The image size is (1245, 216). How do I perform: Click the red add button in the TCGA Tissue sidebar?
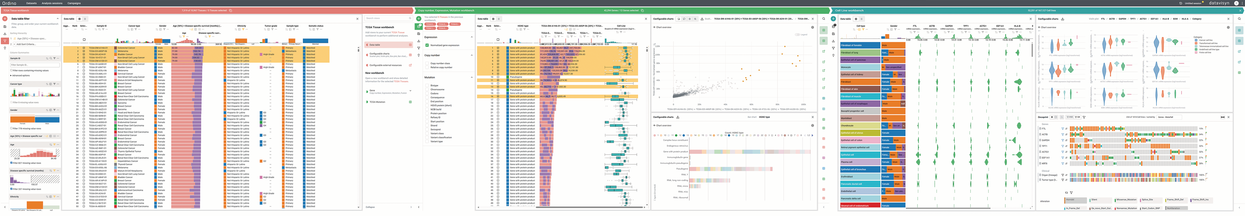point(5,19)
